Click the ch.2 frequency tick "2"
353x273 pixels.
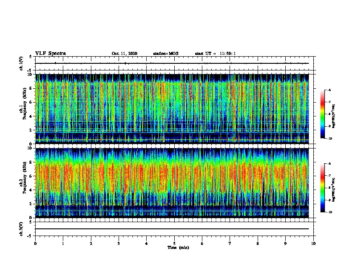(x=31, y=204)
